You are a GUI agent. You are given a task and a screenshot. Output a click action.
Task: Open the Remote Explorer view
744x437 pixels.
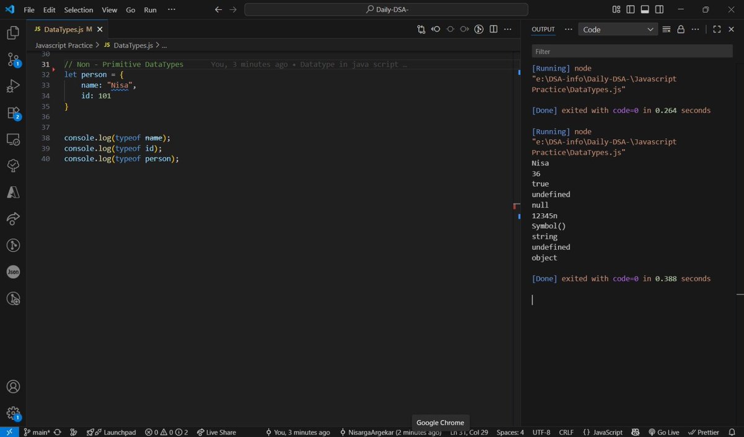[13, 139]
